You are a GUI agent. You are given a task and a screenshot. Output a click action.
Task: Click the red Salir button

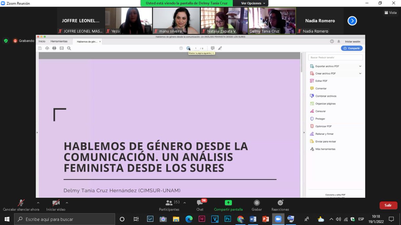coord(388,205)
